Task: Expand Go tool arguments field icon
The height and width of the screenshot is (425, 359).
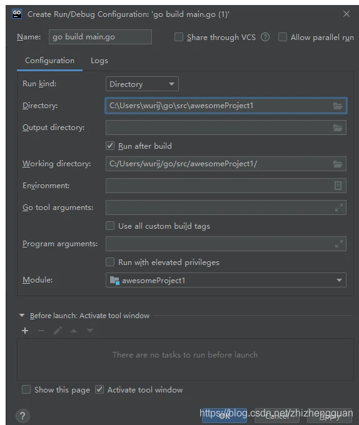Action: 338,207
